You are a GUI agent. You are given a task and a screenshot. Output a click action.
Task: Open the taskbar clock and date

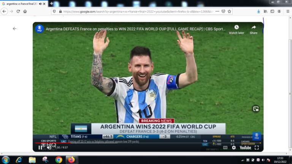click(280, 160)
